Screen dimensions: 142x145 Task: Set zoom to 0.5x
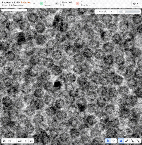tap(20, 141)
